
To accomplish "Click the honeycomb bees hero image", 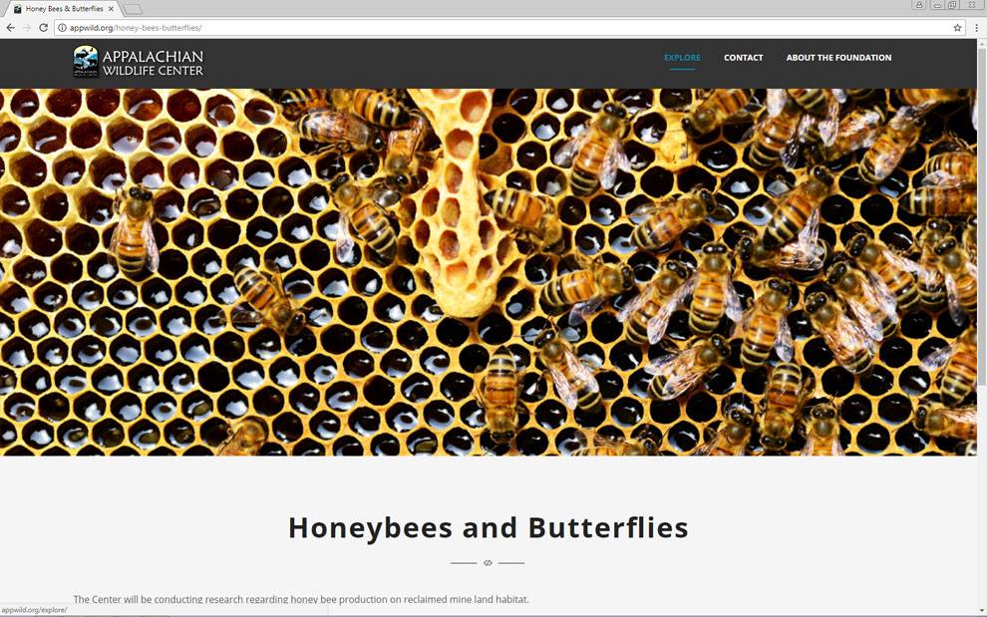I will pyautogui.click(x=489, y=271).
